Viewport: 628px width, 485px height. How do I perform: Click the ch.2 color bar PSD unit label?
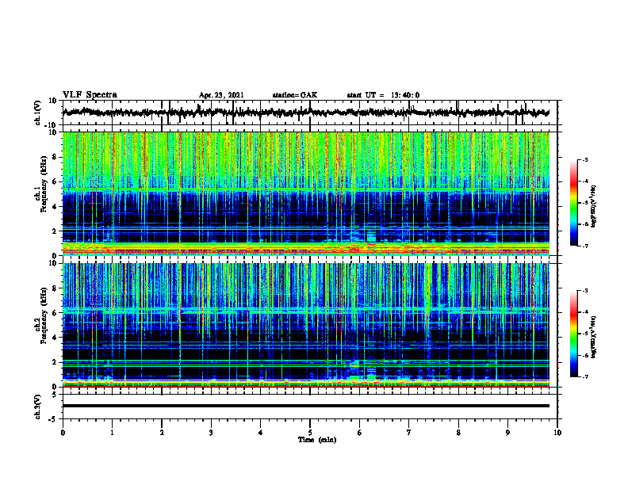[x=594, y=338]
